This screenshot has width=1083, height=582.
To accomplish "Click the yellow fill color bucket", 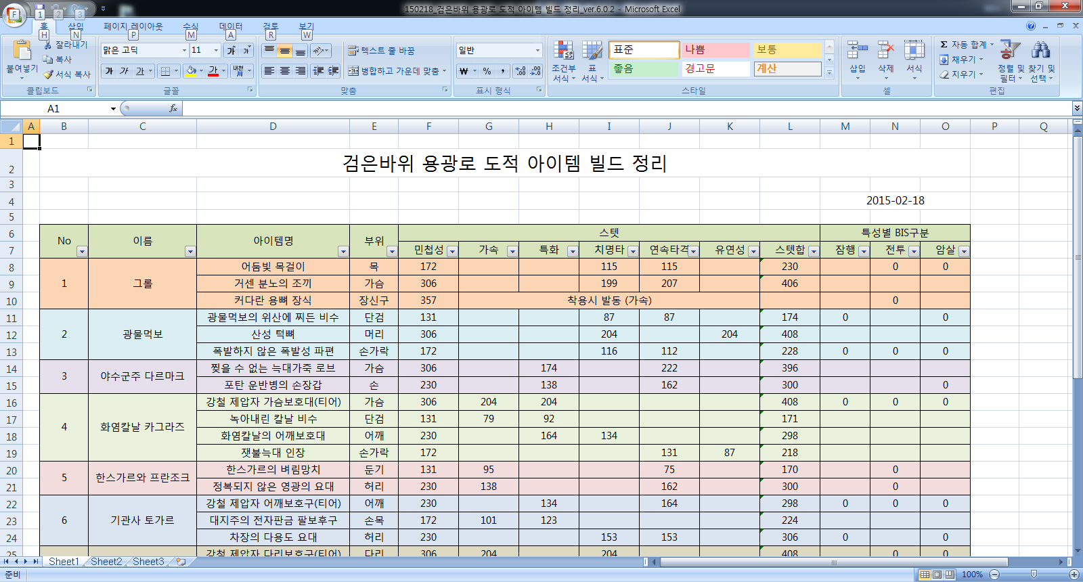I will click(191, 71).
